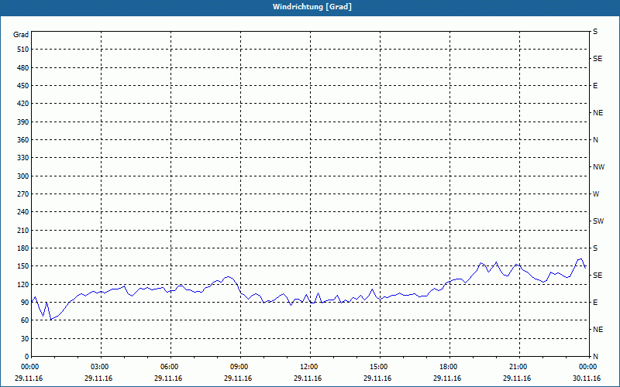
Task: Click the NE compass label near 30 level
Action: 598,330
